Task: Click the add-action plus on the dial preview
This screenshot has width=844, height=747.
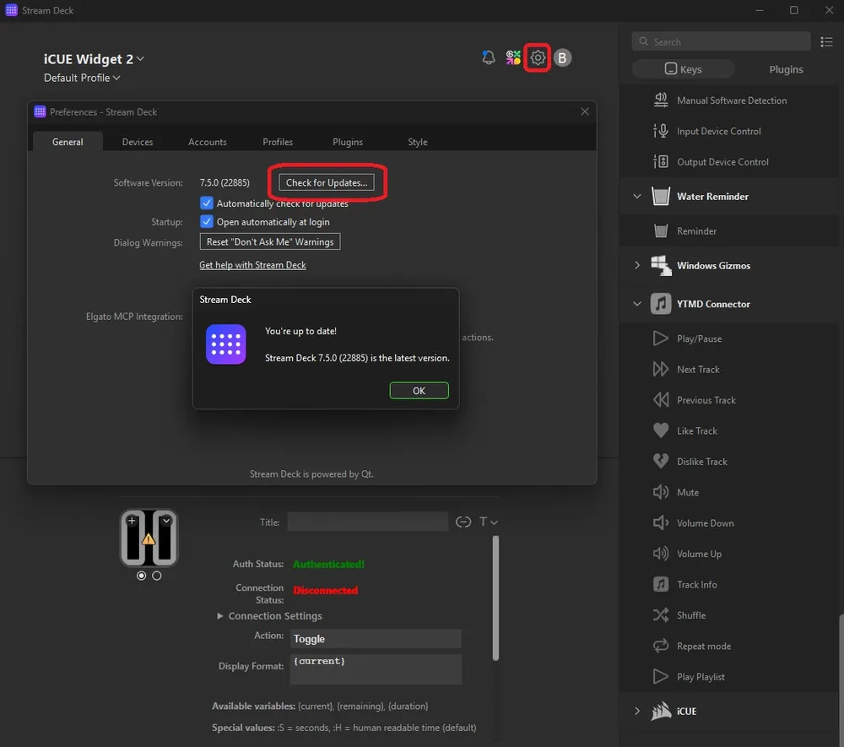Action: click(x=132, y=521)
